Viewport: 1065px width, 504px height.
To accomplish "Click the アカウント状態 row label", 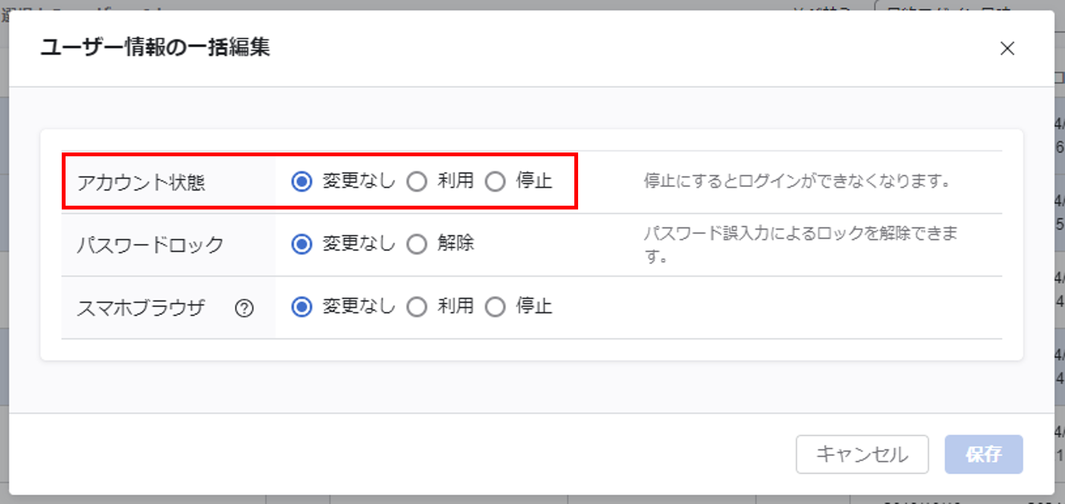I will 141,182.
